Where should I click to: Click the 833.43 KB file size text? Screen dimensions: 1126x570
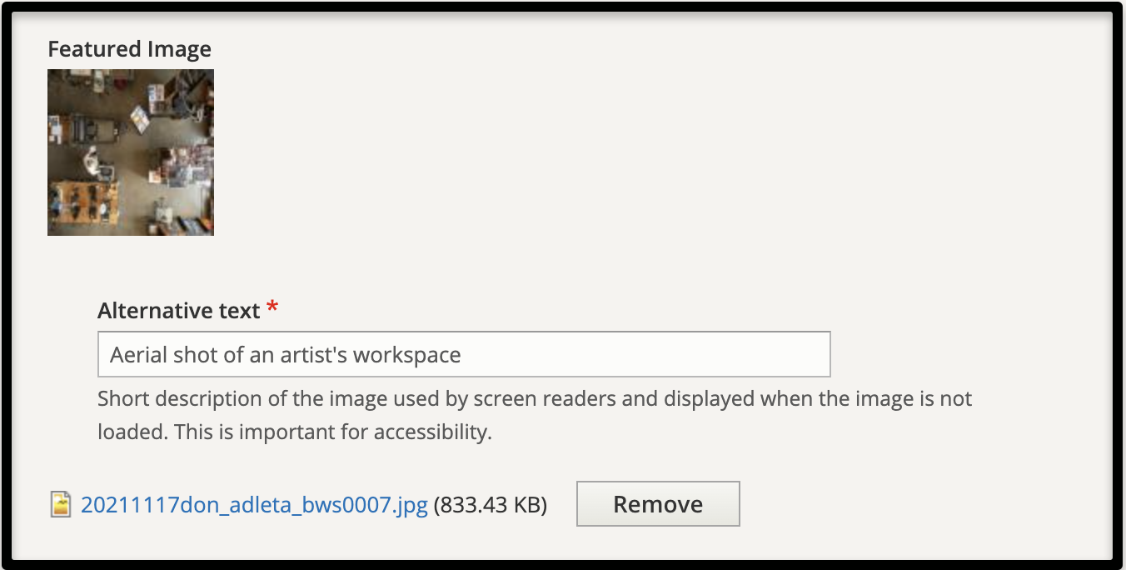(x=491, y=505)
